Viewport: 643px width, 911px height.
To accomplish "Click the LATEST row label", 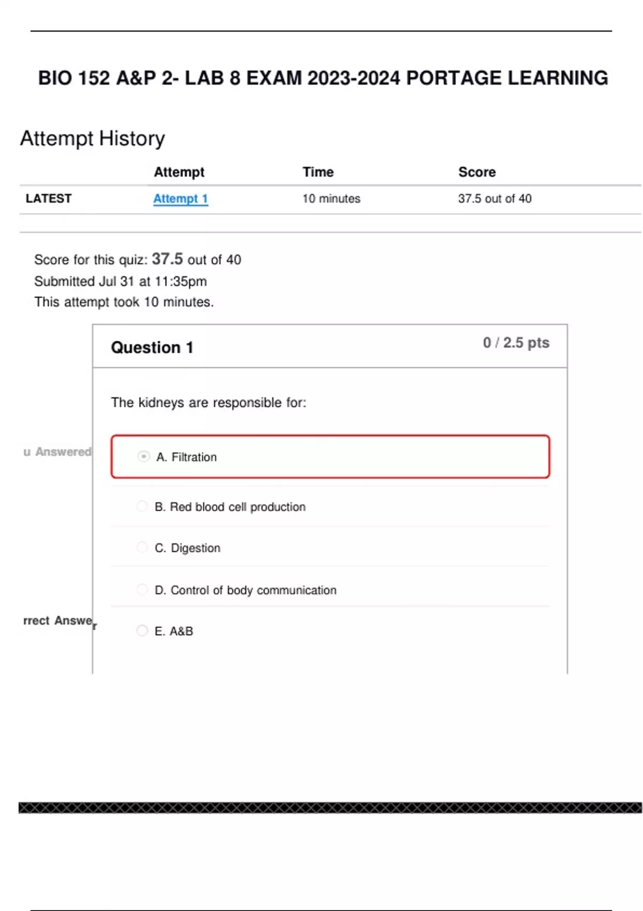I will pos(48,198).
